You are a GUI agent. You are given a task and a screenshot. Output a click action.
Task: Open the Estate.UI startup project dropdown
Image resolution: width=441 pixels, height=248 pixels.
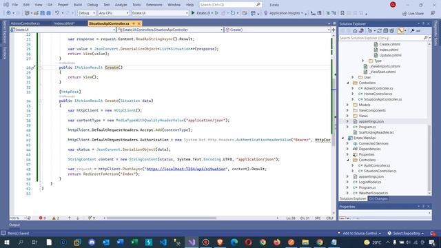coord(160,13)
